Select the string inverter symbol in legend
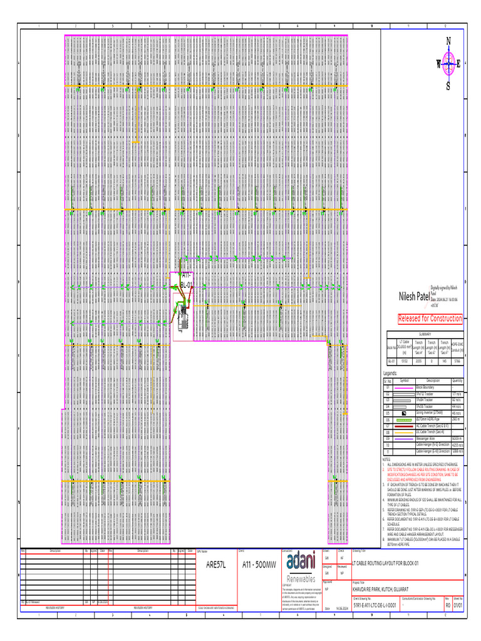The width and height of the screenshot is (481, 641). pos(404,413)
